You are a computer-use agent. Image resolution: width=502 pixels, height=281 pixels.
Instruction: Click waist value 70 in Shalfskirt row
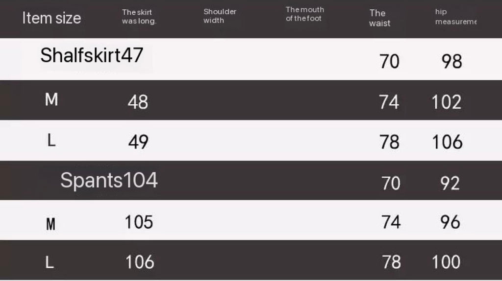[x=389, y=62]
